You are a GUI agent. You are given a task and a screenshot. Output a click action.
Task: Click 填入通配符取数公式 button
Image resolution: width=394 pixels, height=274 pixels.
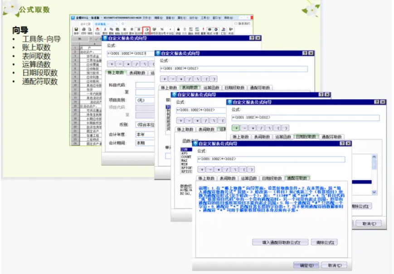280,242
